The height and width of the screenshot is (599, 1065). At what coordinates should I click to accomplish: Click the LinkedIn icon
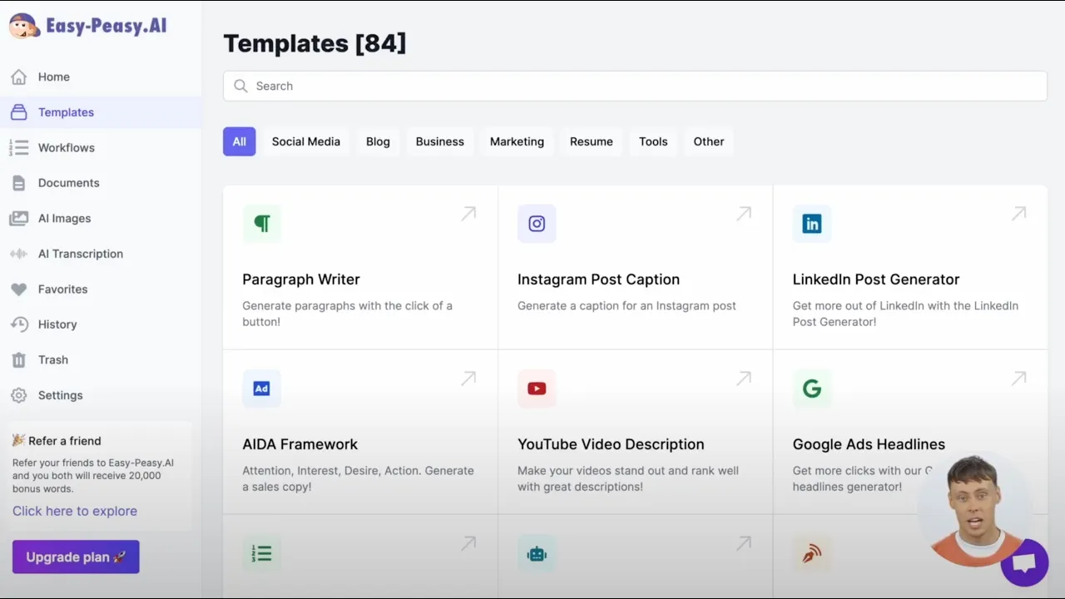coord(812,223)
